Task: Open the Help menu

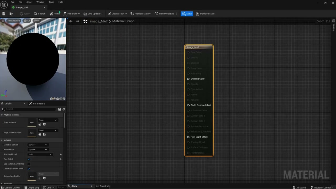Action: point(61,2)
